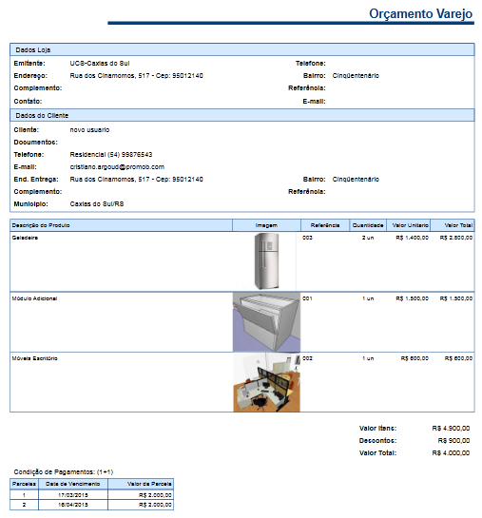Click the Geladeira product image
The width and height of the screenshot is (482, 518).
(266, 261)
